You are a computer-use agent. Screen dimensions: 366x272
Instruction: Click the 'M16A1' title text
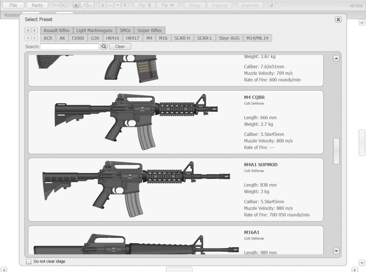point(252,232)
